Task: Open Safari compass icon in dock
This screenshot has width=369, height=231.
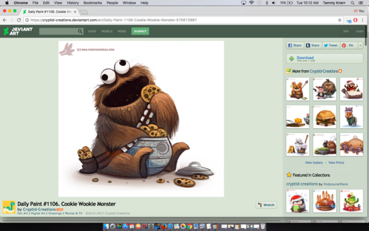Action: pyautogui.click(x=170, y=226)
